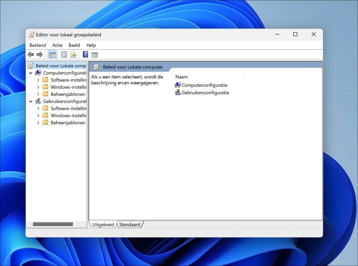358x266 pixels.
Task: Open the Bestand menu
Action: tap(37, 45)
